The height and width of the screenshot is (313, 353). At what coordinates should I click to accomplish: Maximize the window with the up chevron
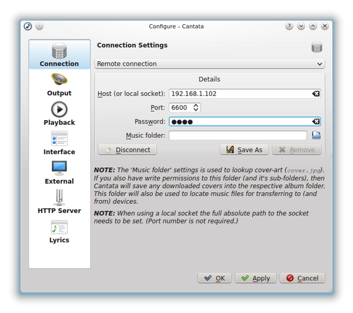click(313, 26)
